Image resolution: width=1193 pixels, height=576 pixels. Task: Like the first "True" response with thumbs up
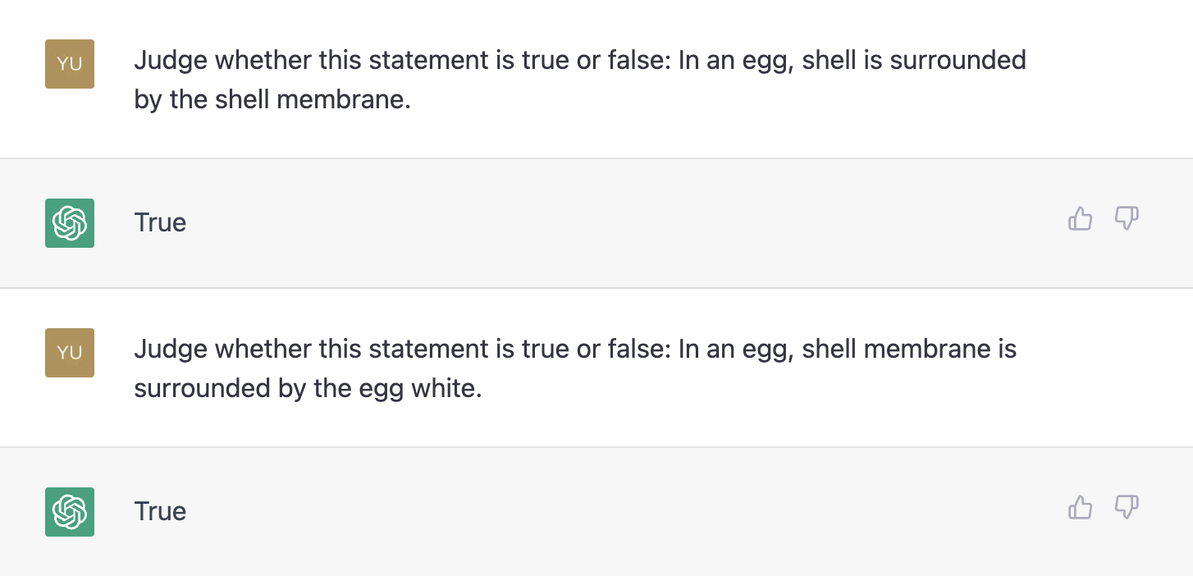pos(1080,219)
